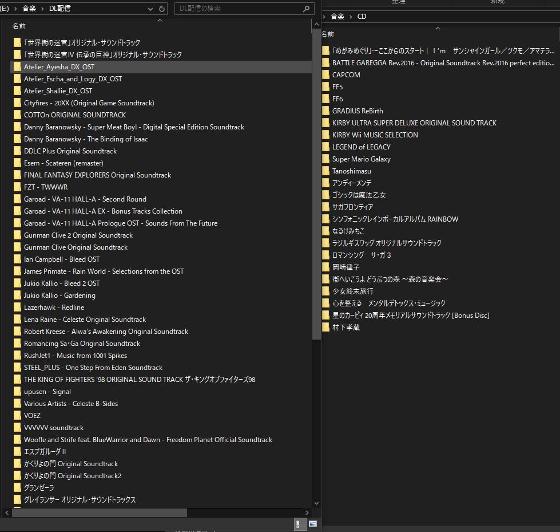The image size is (560, 532).
Task: Select the Atelier_Ayesha_DX_OST folder icon
Action: coord(17,67)
